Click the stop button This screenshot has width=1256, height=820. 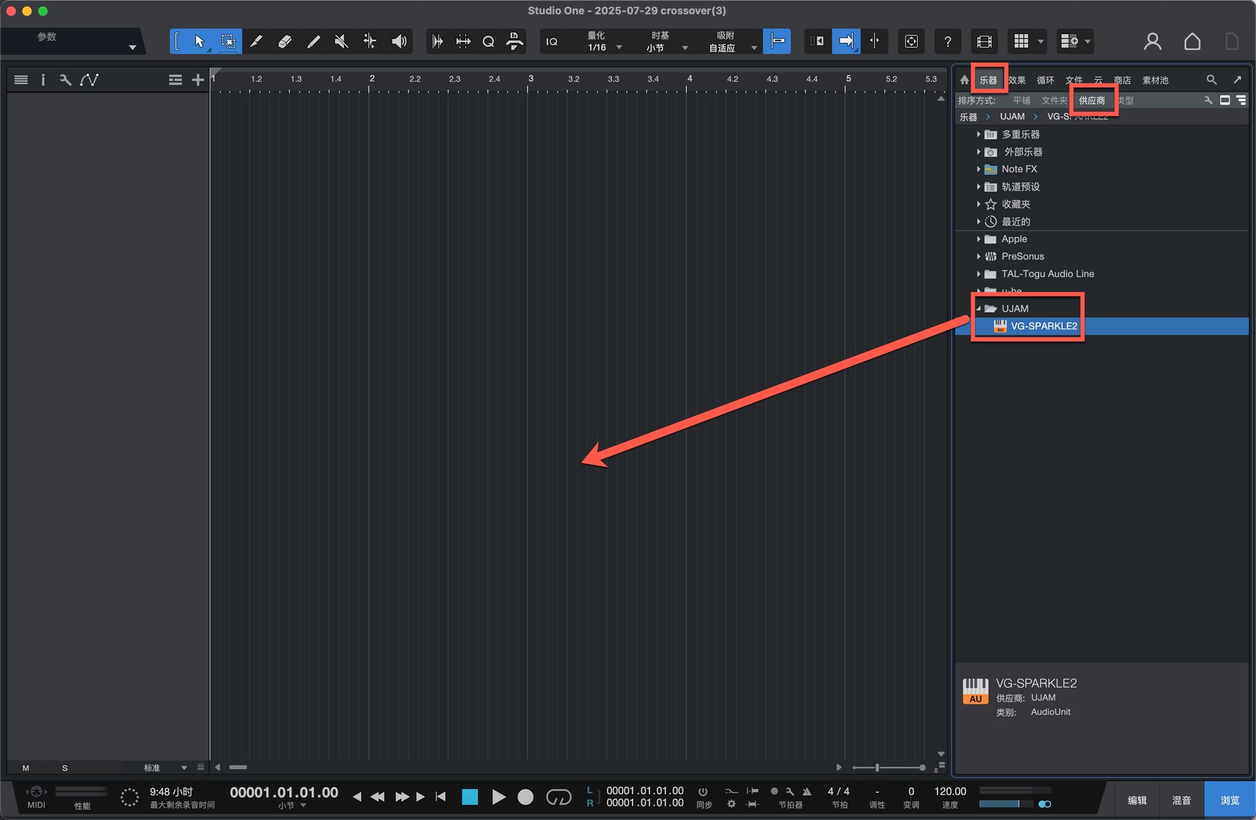470,797
